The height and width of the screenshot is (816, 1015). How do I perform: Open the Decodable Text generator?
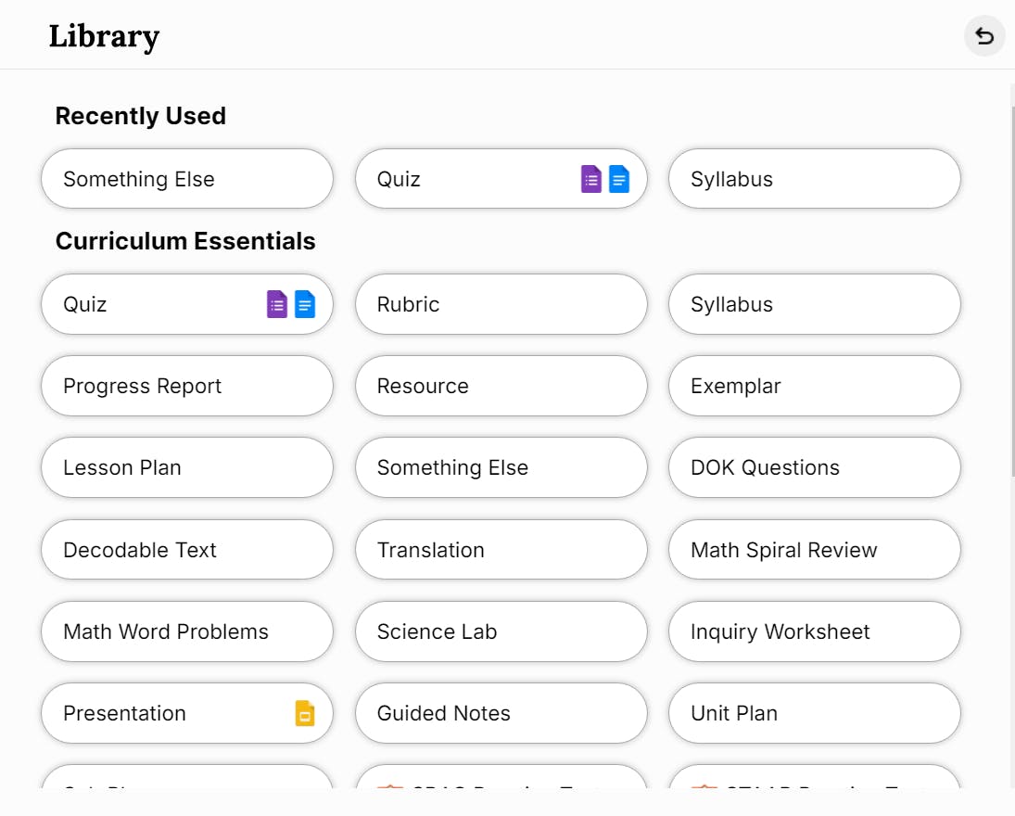tap(186, 550)
